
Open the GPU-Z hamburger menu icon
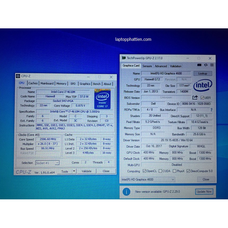(212, 65)
